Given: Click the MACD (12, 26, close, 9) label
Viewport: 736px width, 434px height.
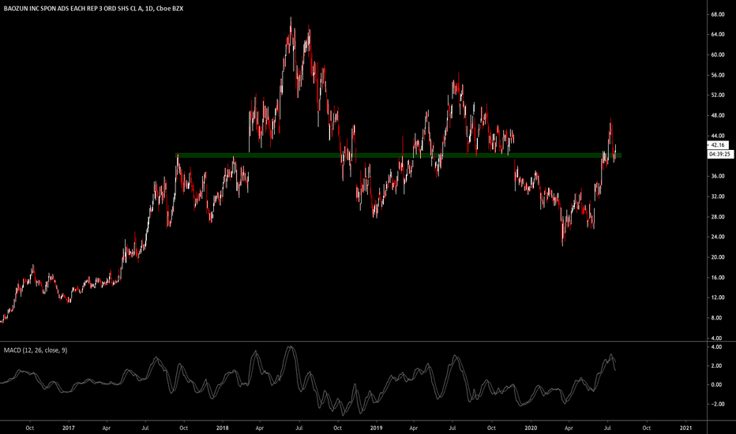Looking at the screenshot, I should click(x=36, y=350).
